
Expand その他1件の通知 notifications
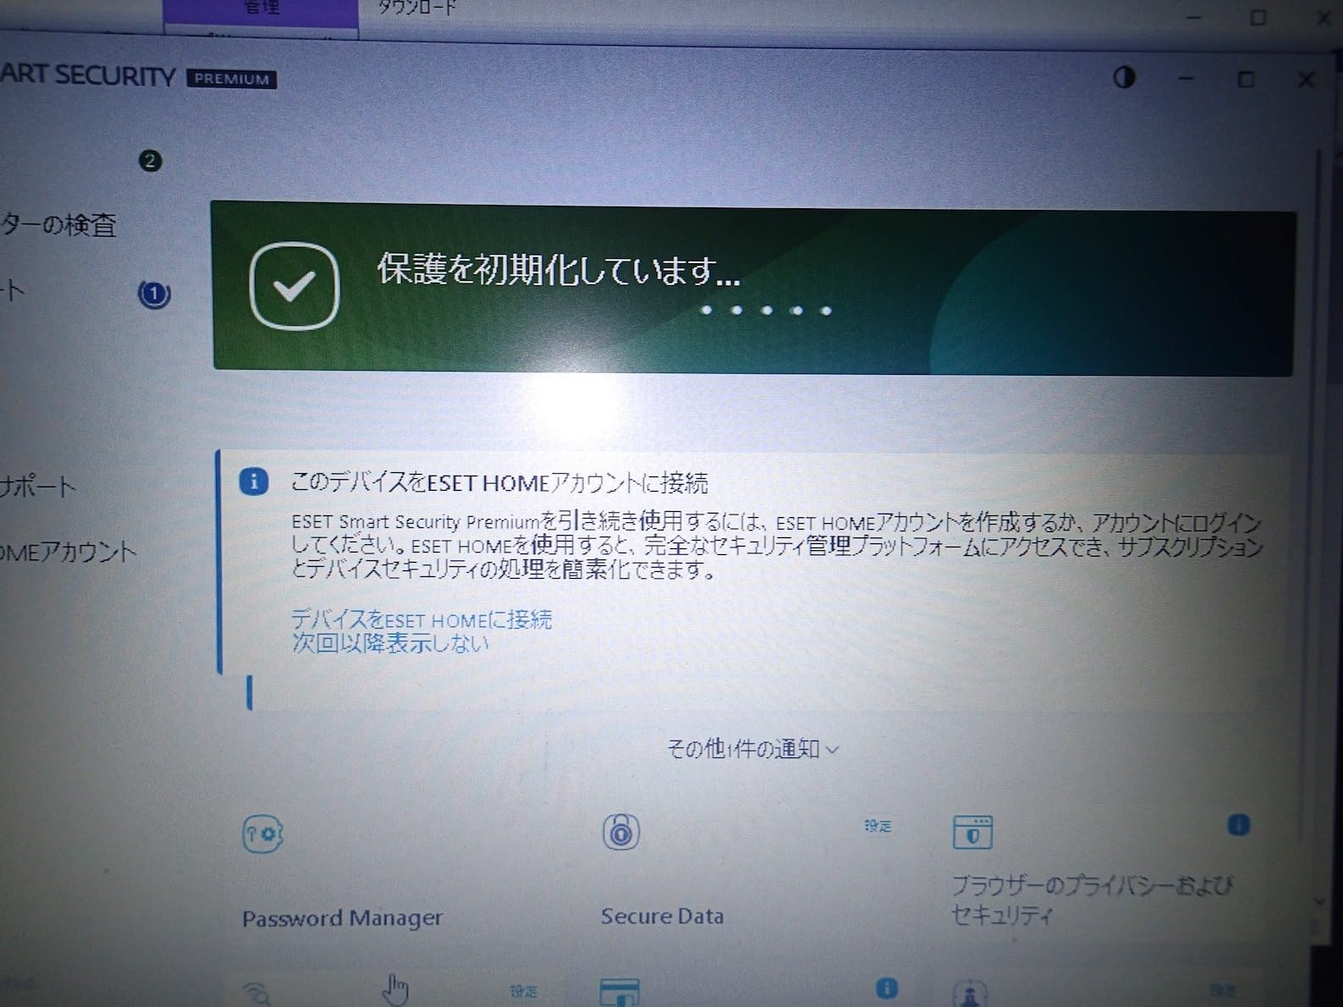click(752, 748)
